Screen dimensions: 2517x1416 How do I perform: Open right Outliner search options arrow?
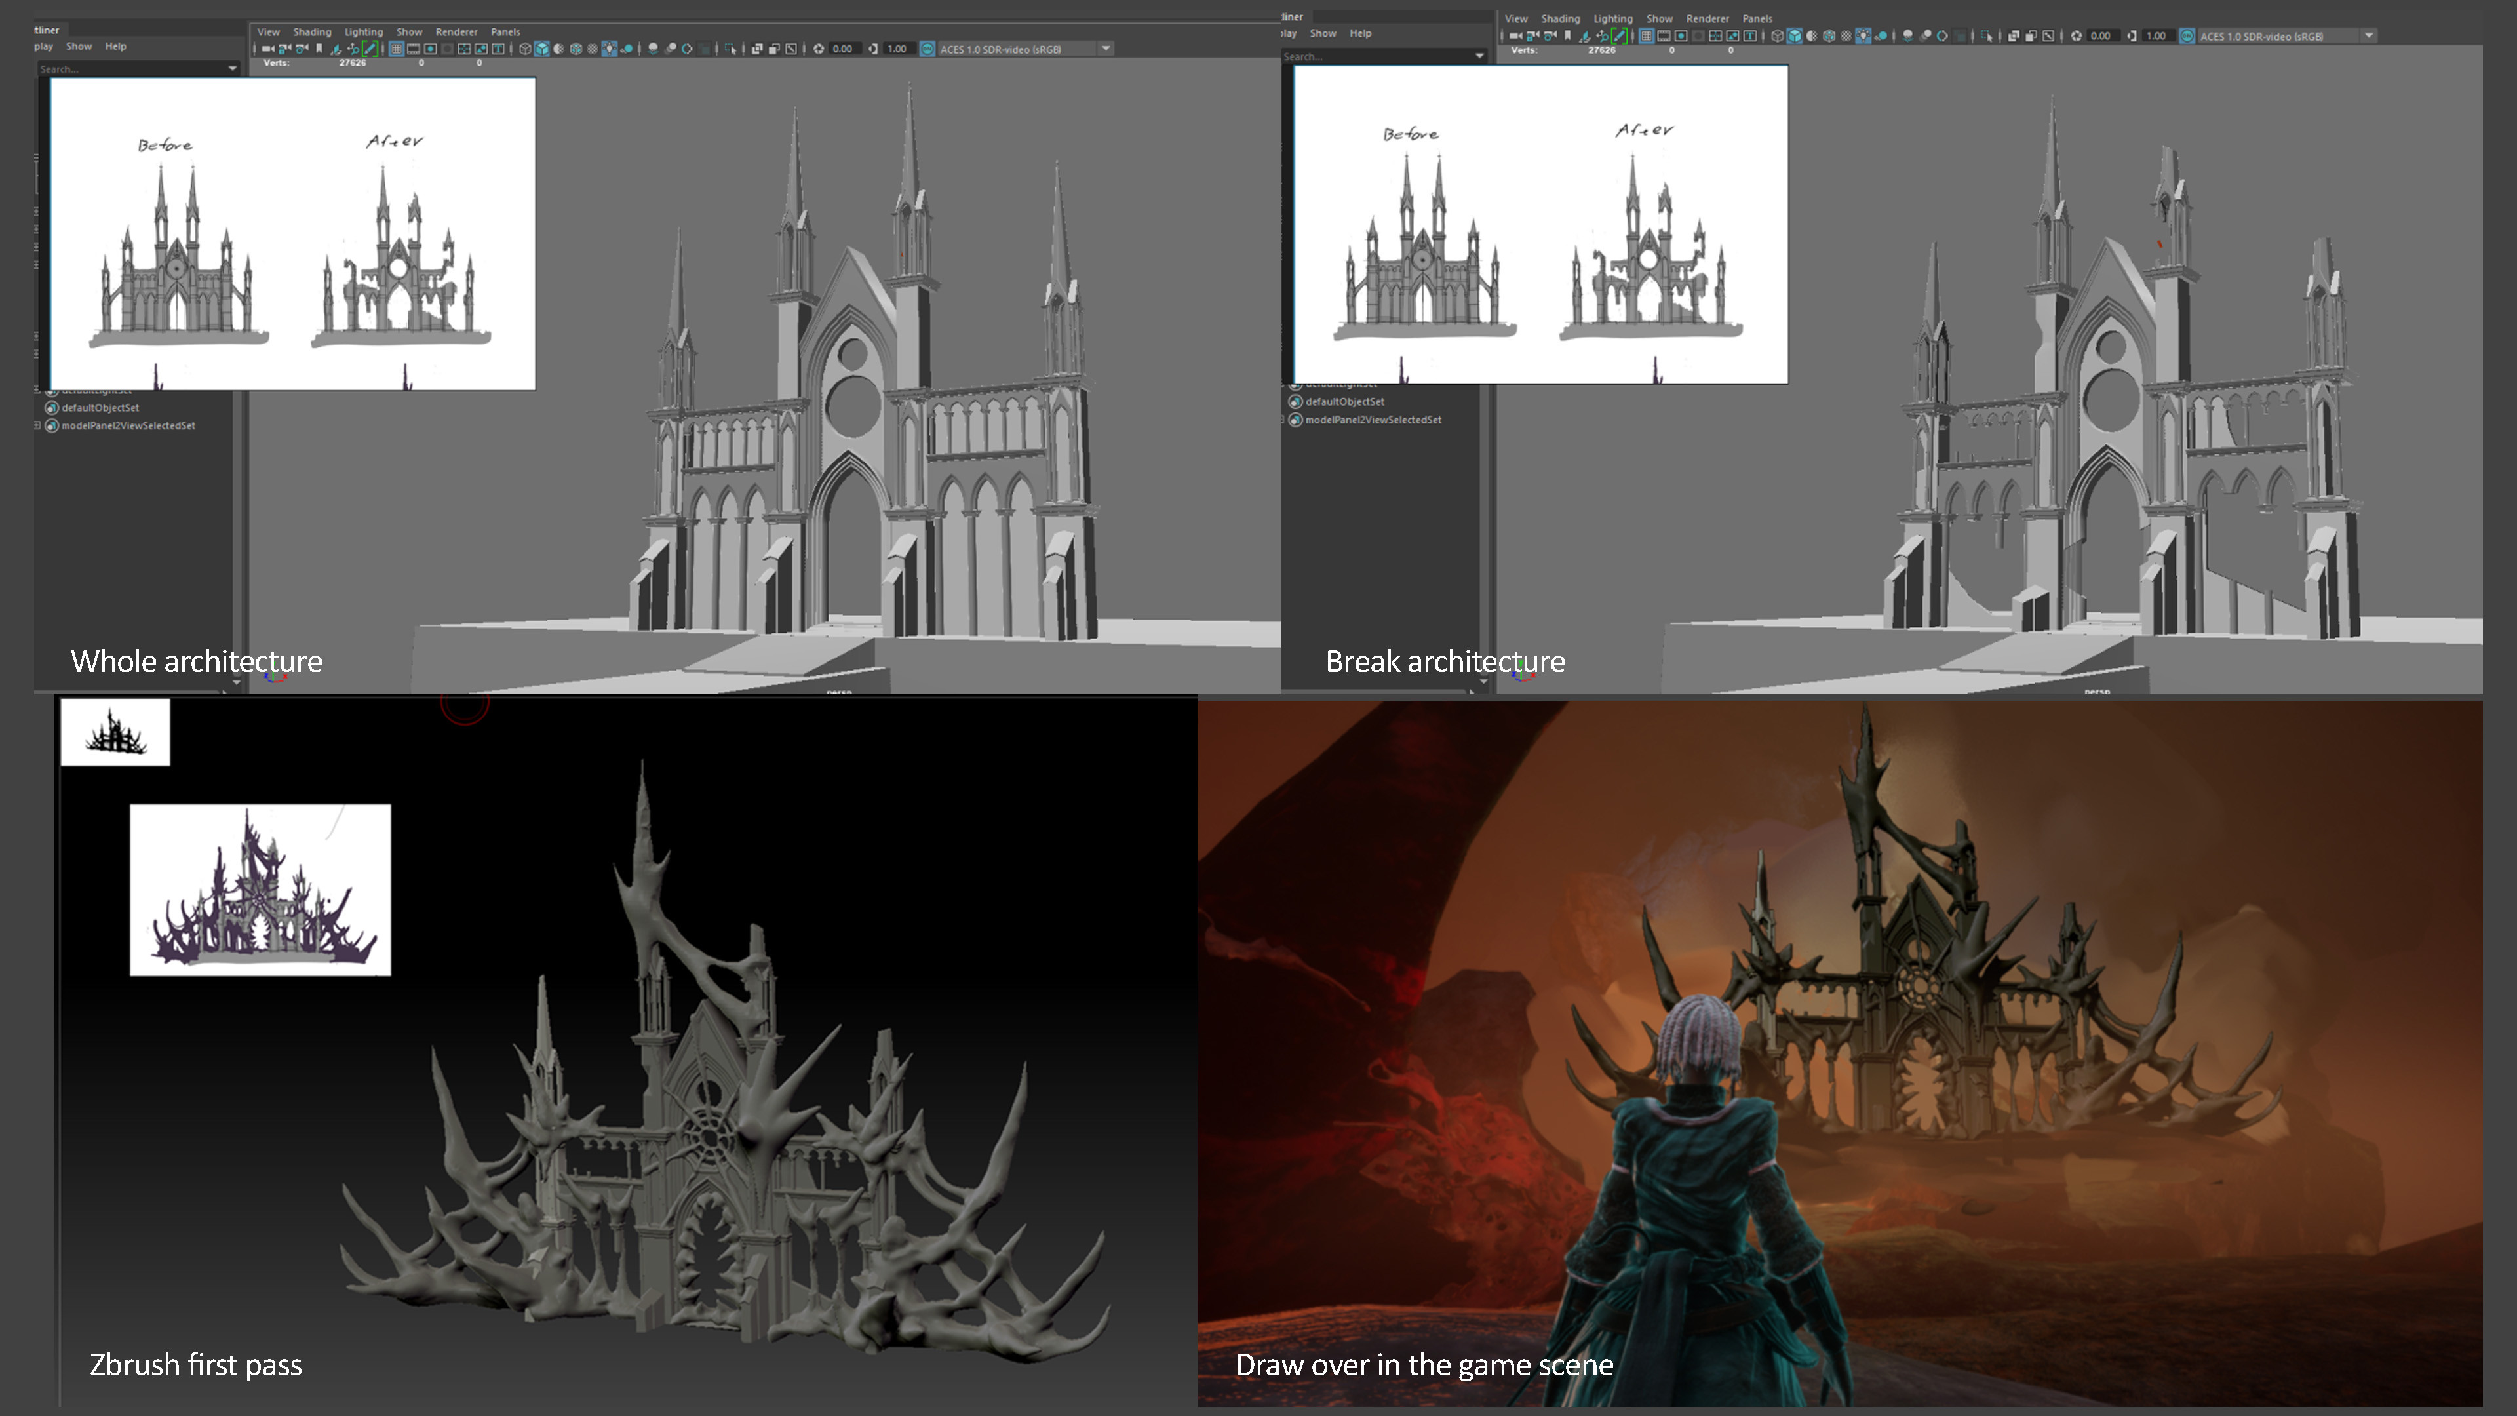pyautogui.click(x=1479, y=56)
